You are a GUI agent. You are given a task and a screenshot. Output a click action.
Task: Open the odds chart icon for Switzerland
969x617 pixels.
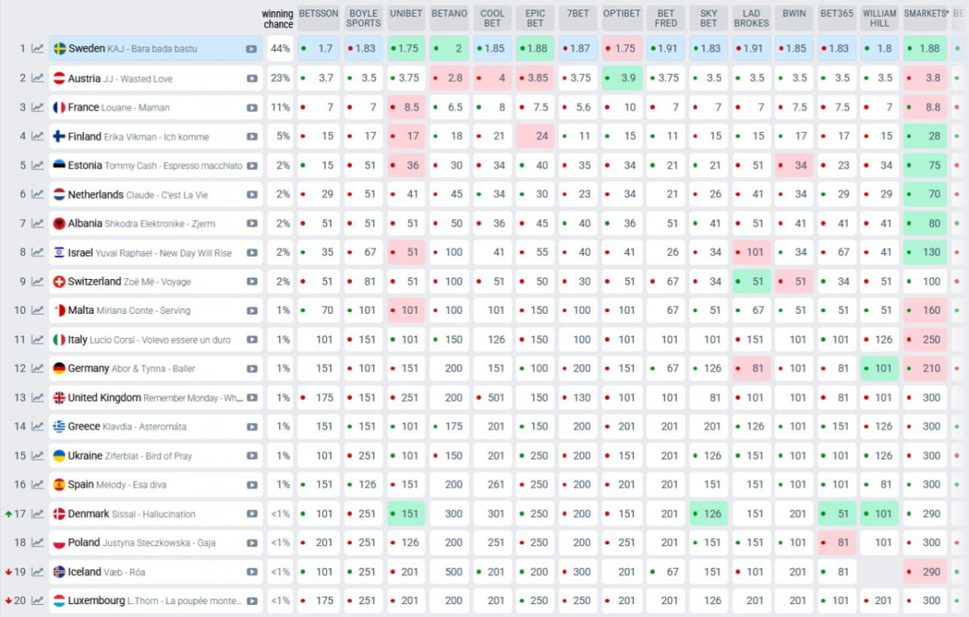(38, 281)
